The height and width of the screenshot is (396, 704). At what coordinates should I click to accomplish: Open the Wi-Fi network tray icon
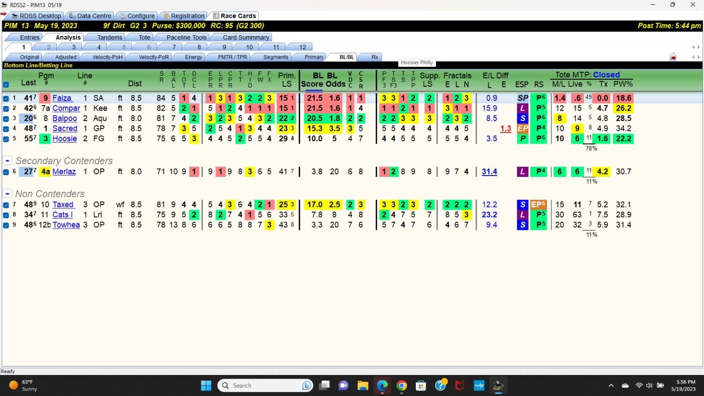click(x=639, y=386)
